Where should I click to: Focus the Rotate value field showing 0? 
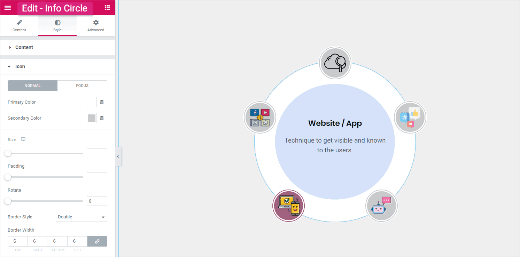click(97, 201)
